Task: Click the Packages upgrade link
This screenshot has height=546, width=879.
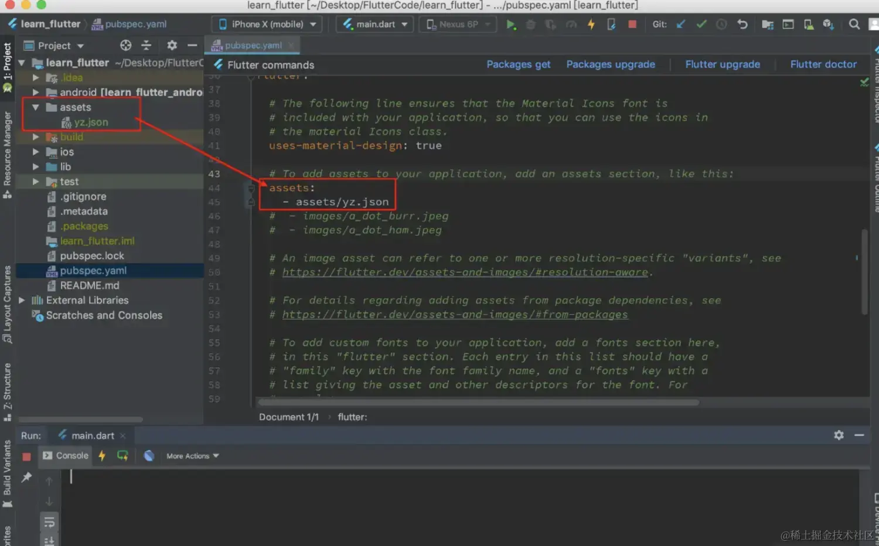Action: (611, 64)
